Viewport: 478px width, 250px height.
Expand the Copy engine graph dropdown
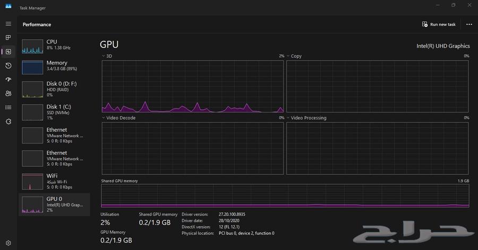[x=288, y=56]
